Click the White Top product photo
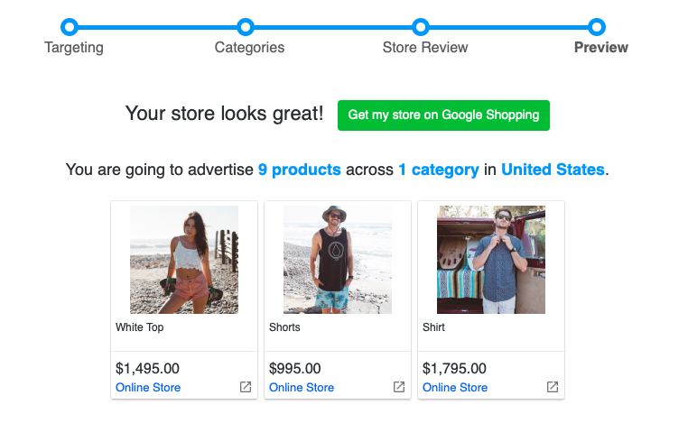 click(x=184, y=260)
